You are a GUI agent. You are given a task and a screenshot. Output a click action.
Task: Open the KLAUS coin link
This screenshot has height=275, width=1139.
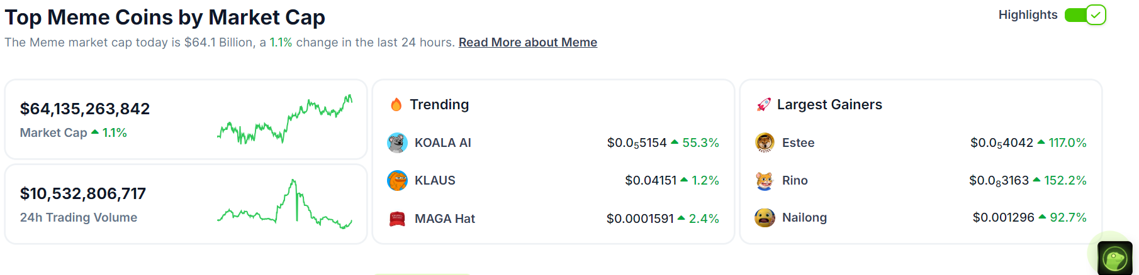[x=435, y=180]
